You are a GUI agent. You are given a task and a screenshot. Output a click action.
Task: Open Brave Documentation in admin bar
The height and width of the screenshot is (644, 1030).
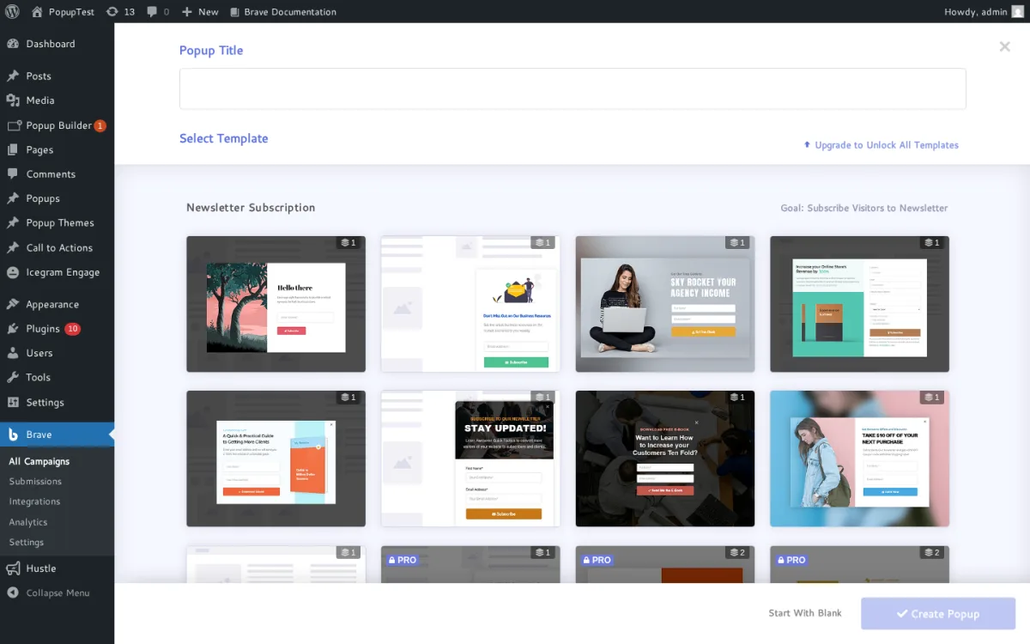[x=282, y=11]
